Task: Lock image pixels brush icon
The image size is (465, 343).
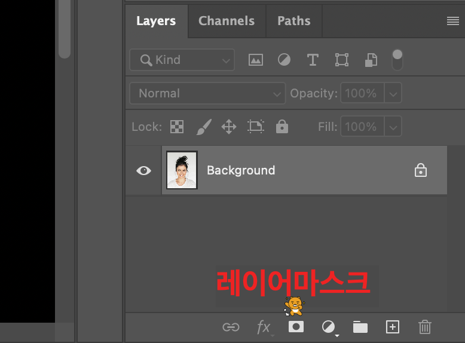Action: (x=204, y=127)
